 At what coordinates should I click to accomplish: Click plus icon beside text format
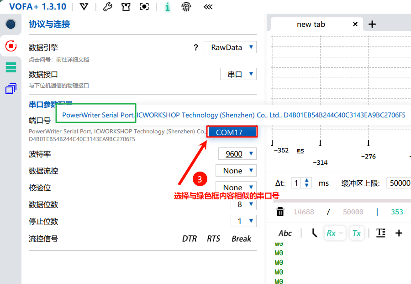399,233
